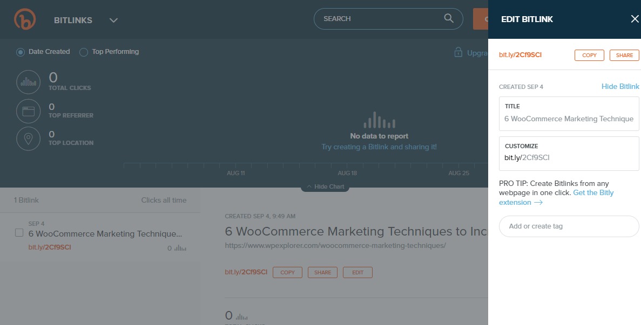Click the Share button in the detail view

(322, 272)
